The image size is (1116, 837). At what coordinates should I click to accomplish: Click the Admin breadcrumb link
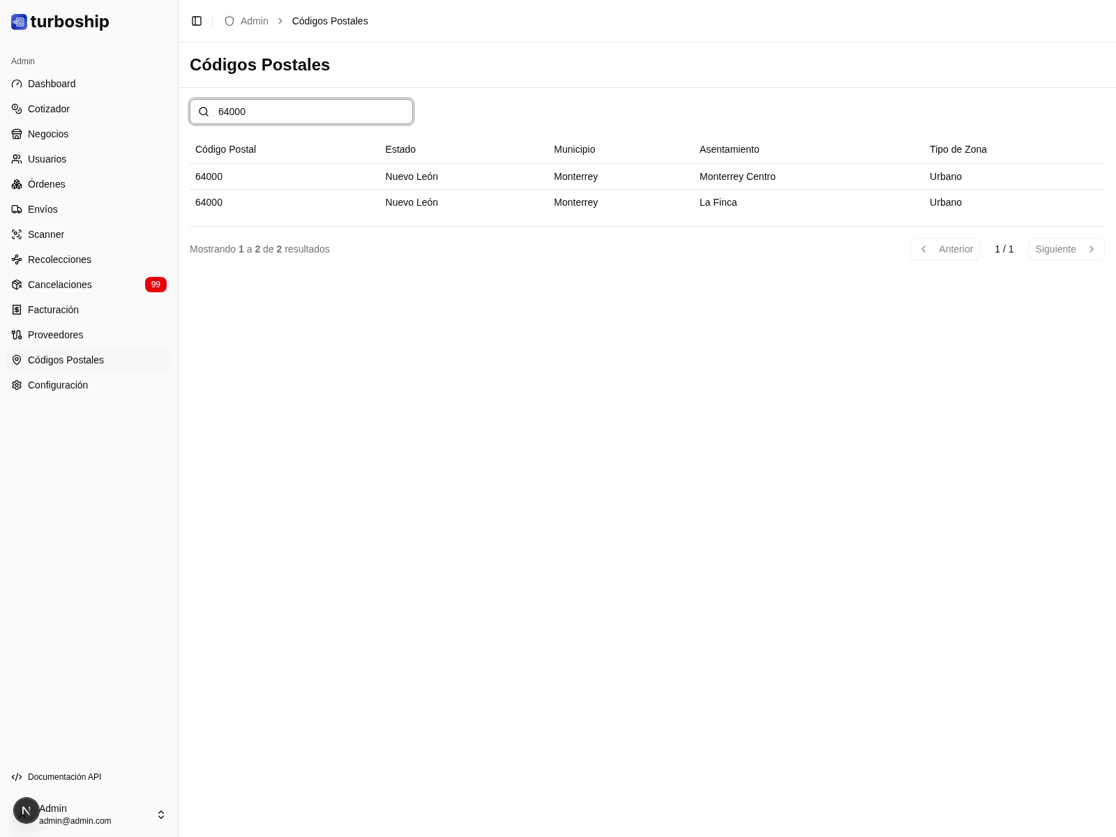254,21
